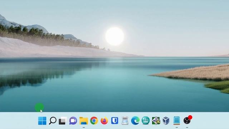Open Bitwarden shield icon
The width and height of the screenshot is (229, 129).
point(114,121)
